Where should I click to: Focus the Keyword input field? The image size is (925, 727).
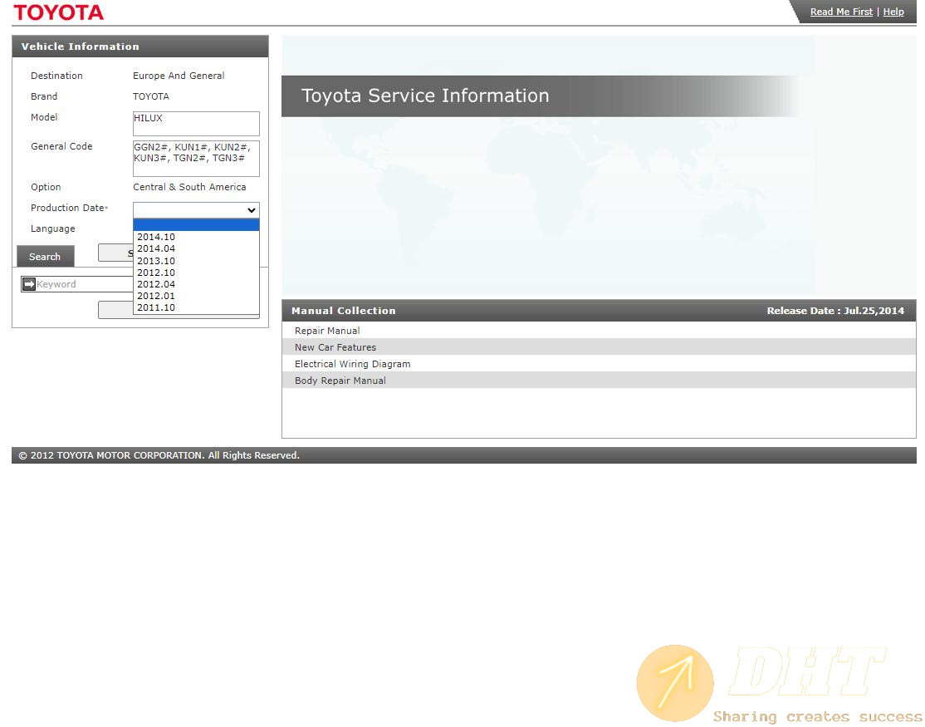coord(85,284)
